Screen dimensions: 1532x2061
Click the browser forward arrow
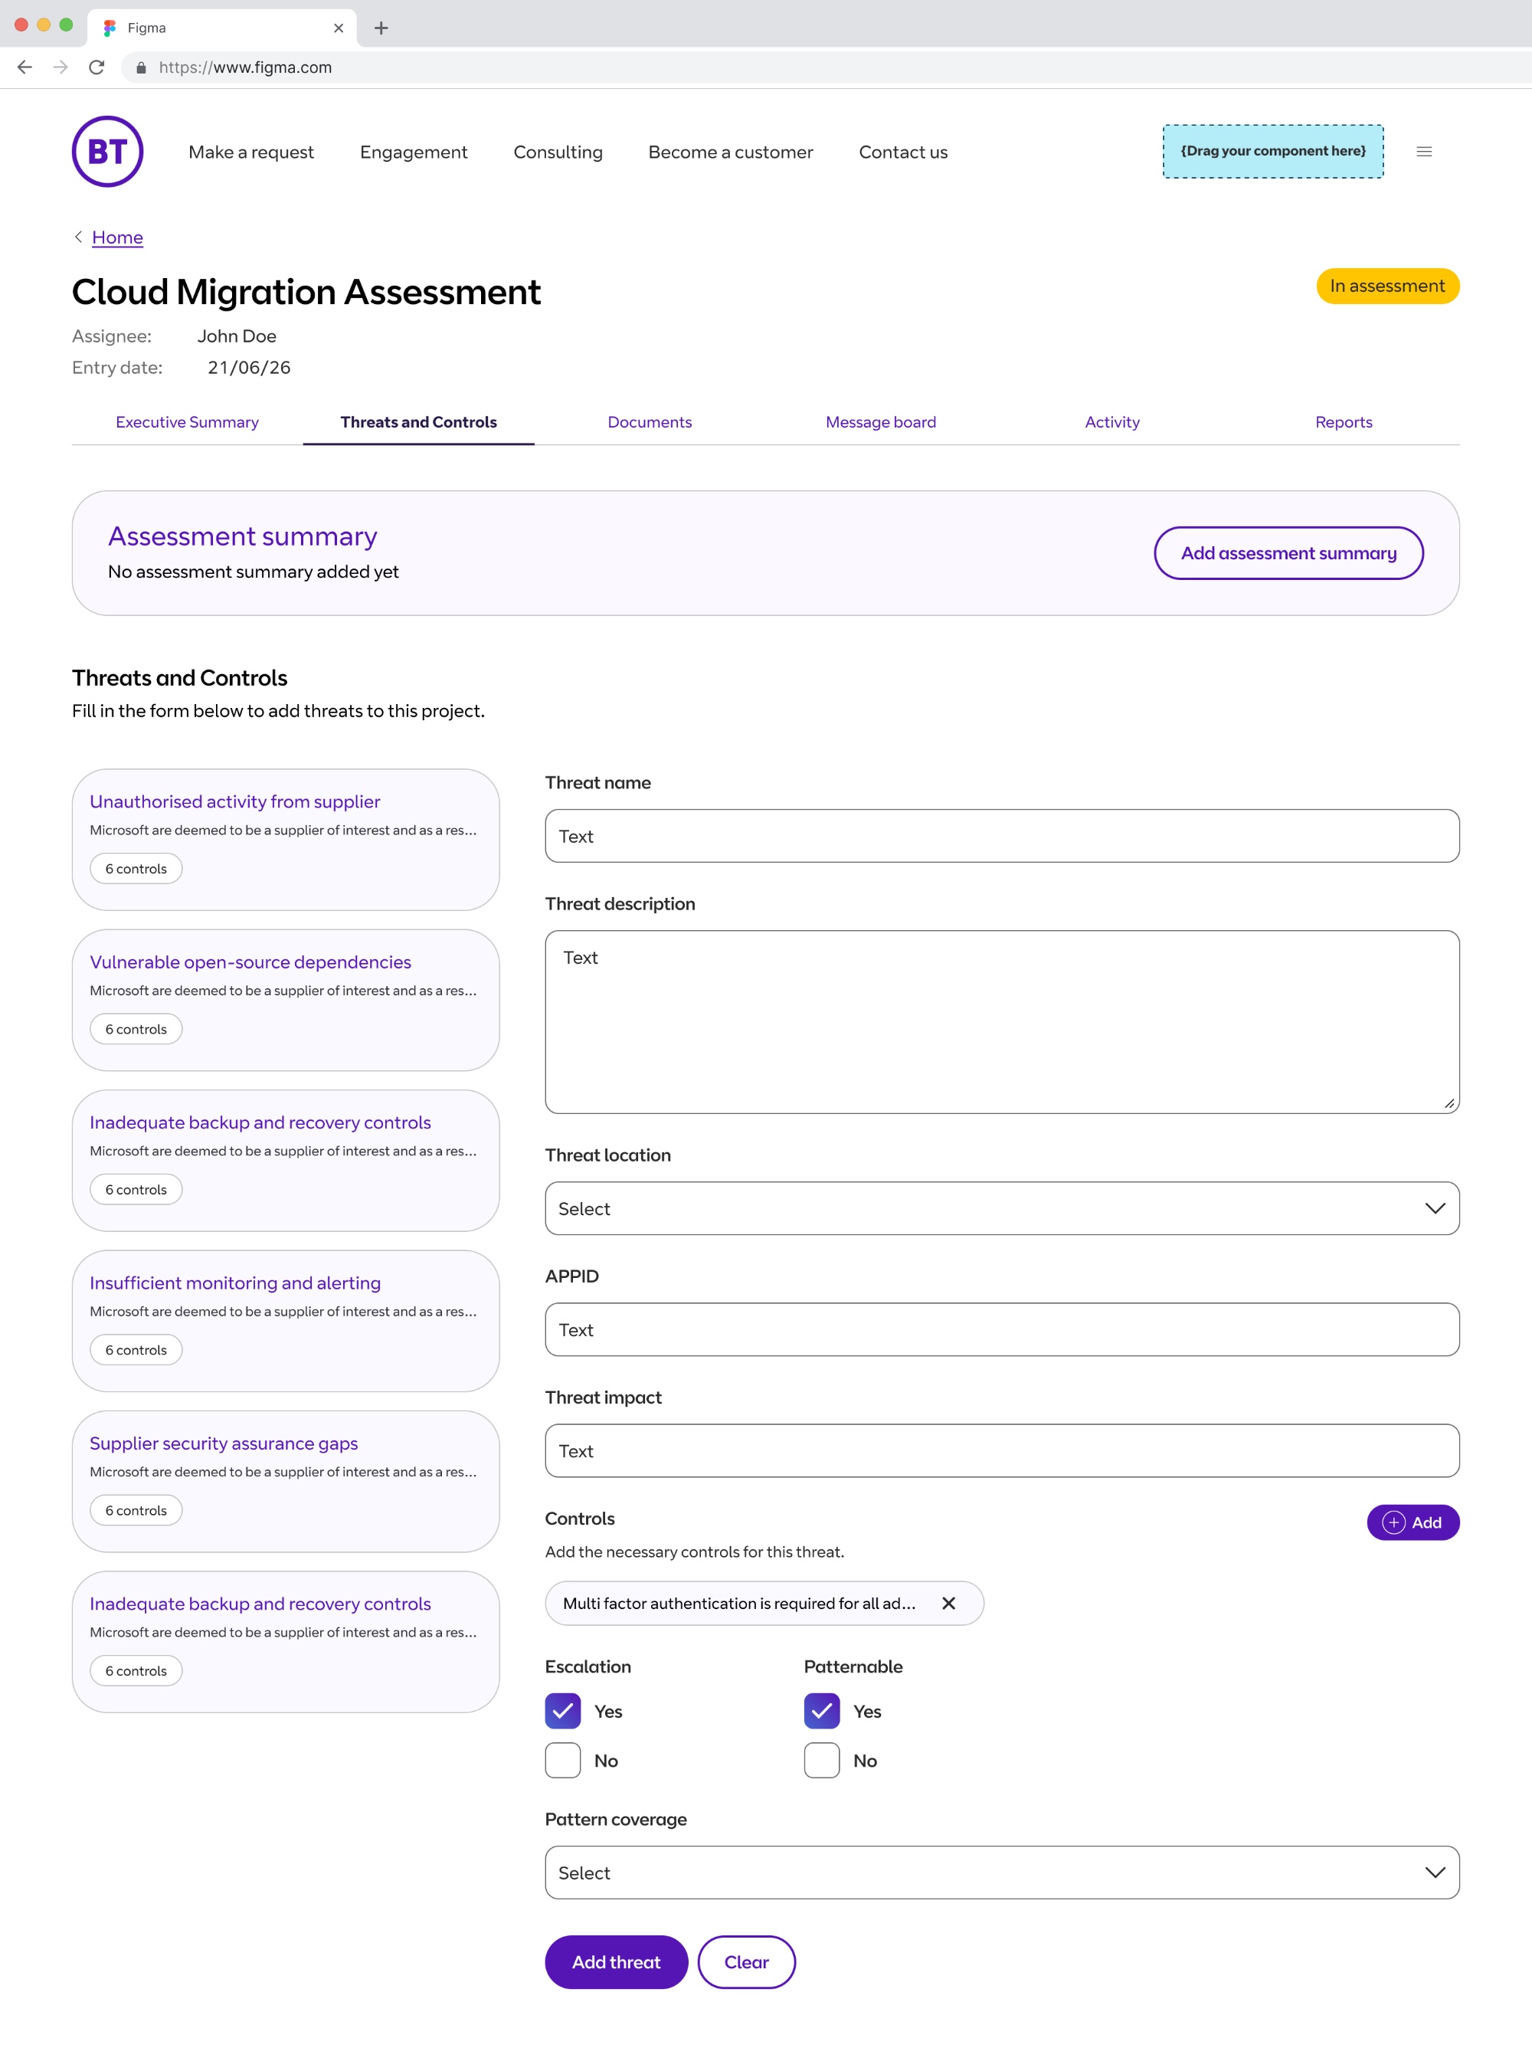[x=61, y=67]
